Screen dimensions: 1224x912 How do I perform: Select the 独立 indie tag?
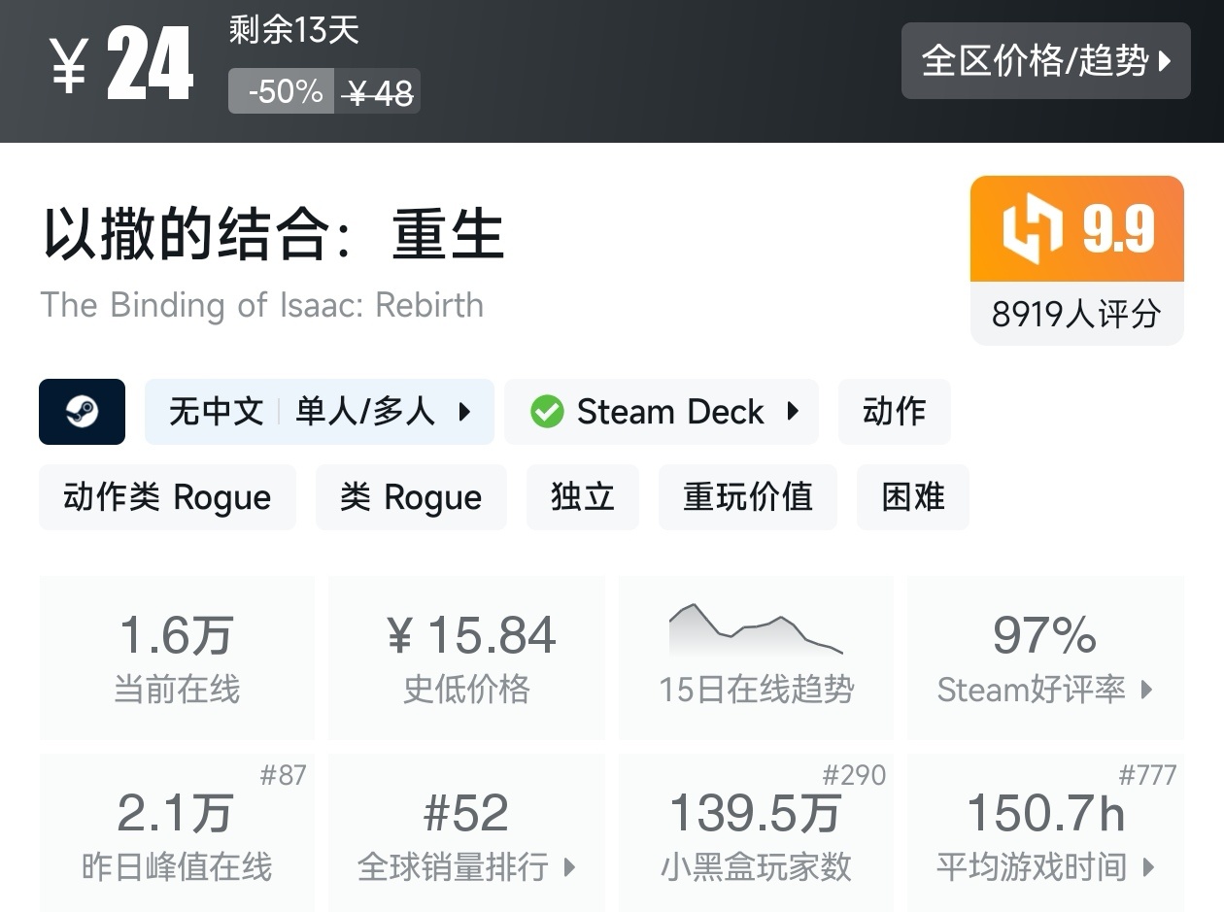click(583, 497)
